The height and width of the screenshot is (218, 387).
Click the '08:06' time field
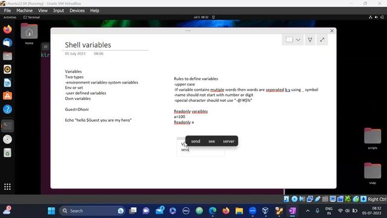pos(99,54)
